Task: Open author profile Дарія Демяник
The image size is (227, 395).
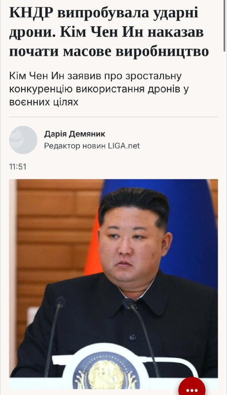Action: (74, 134)
